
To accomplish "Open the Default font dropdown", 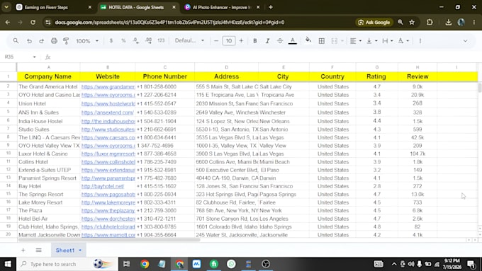I will [x=189, y=40].
